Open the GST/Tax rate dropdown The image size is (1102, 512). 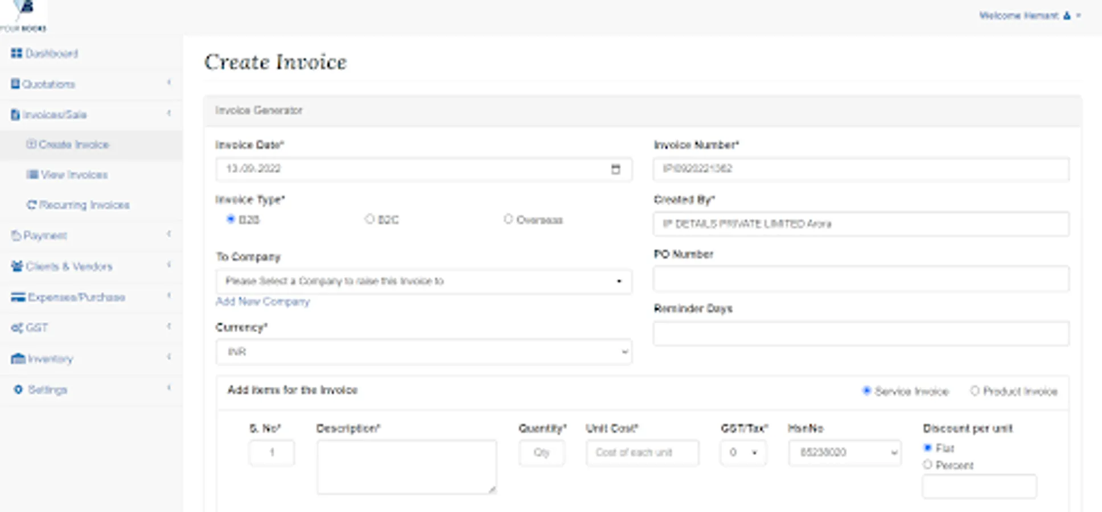click(x=743, y=453)
